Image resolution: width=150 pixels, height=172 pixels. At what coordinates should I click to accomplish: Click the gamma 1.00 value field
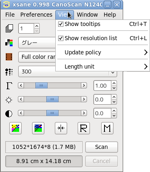pos(102,86)
